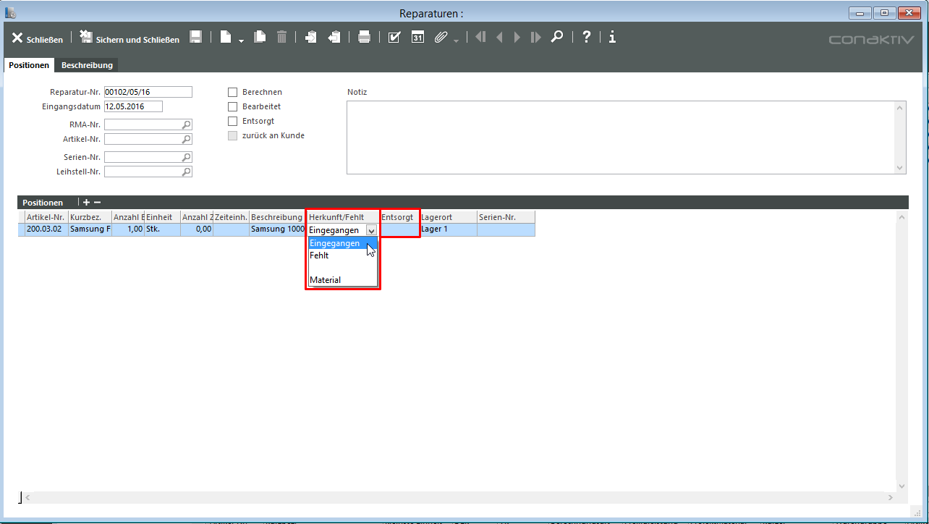Switch to the Beschreibung tab
The image size is (929, 524).
point(87,65)
